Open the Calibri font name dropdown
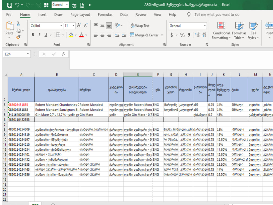 point(61,26)
